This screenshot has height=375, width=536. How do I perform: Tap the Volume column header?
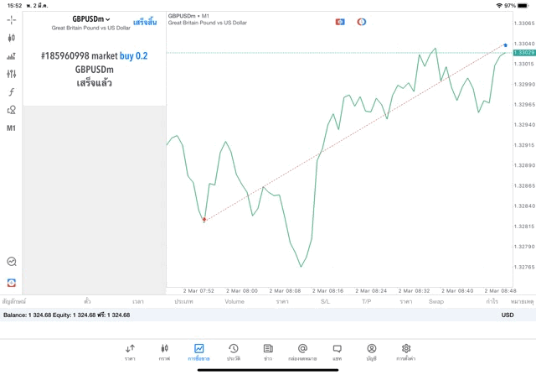[x=234, y=302]
